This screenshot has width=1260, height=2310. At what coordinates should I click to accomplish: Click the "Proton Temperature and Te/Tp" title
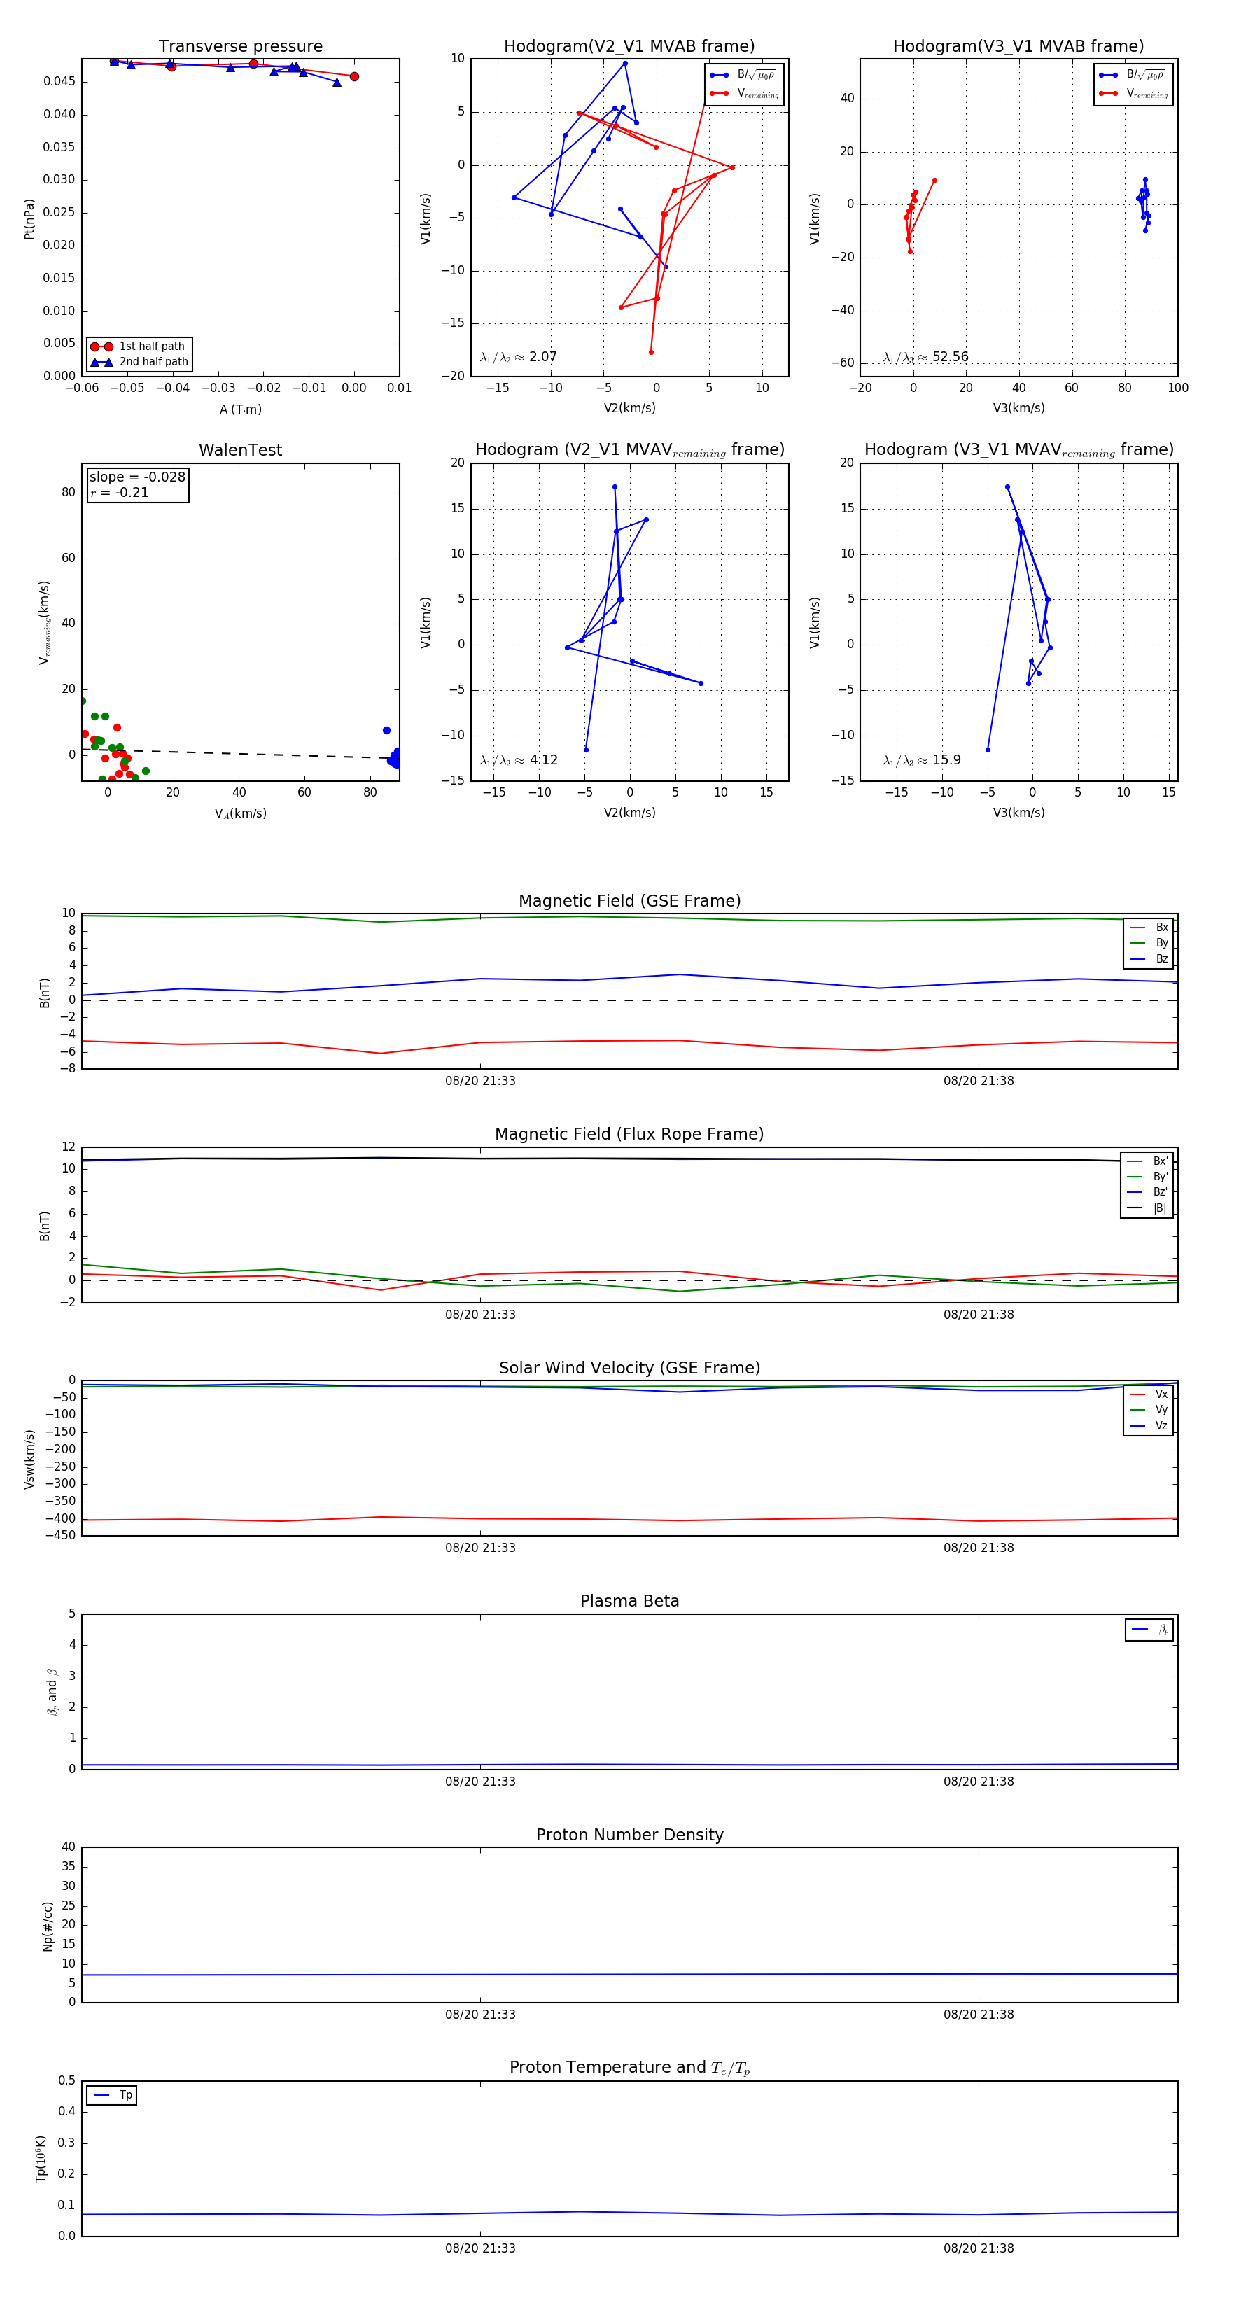[629, 2068]
